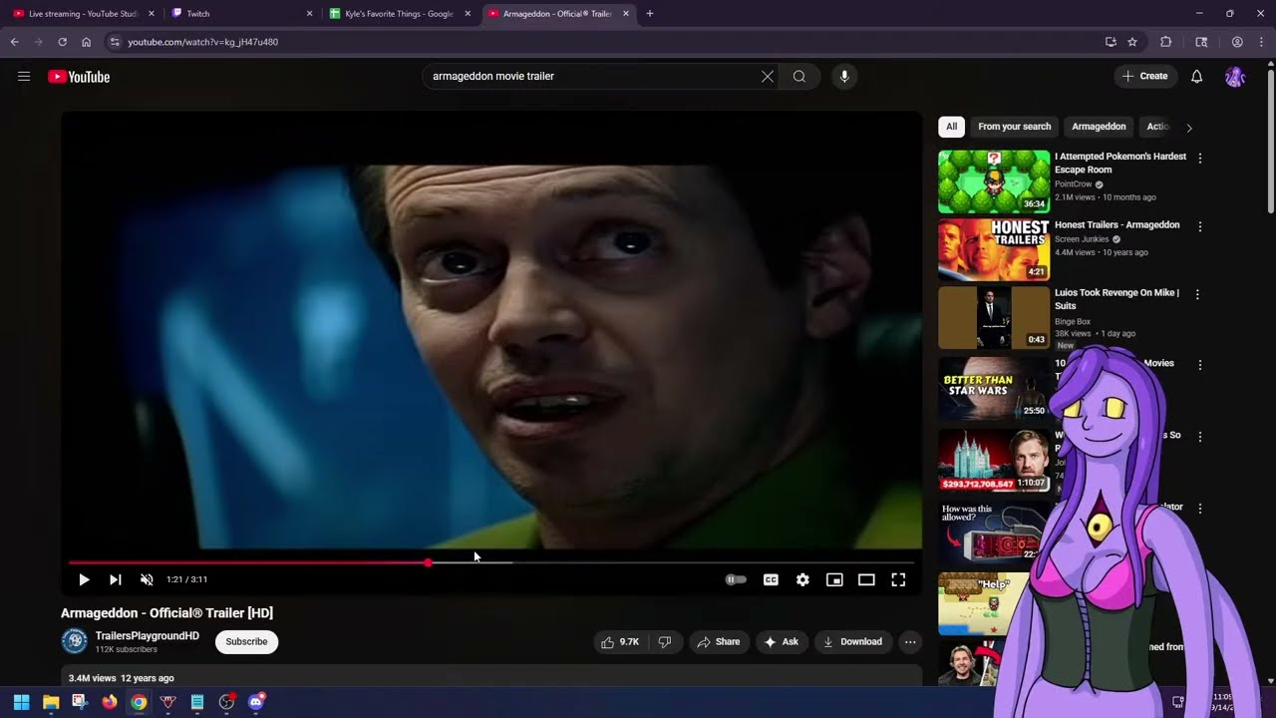The image size is (1276, 718).
Task: Toggle the autoplay switch
Action: point(736,579)
